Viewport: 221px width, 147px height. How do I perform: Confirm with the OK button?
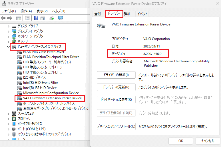click(181, 141)
